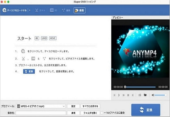The height and width of the screenshot is (117, 170).
Task: Click the elapsed time 00:00:00 on left
Action: coord(118,87)
